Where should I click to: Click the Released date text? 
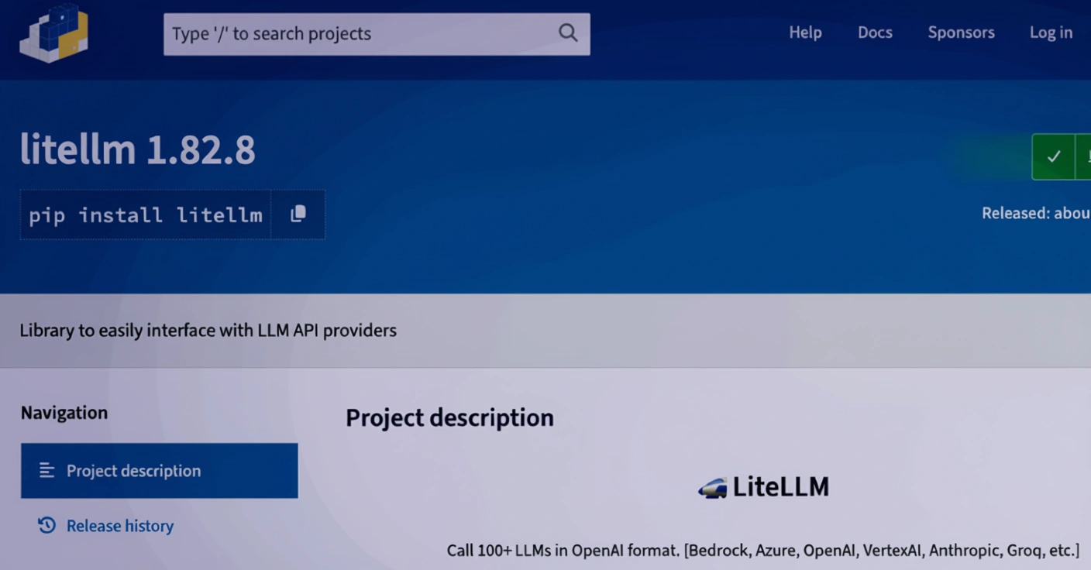pyautogui.click(x=1035, y=213)
